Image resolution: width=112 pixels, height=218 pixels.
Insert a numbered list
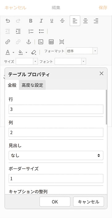[31, 31]
